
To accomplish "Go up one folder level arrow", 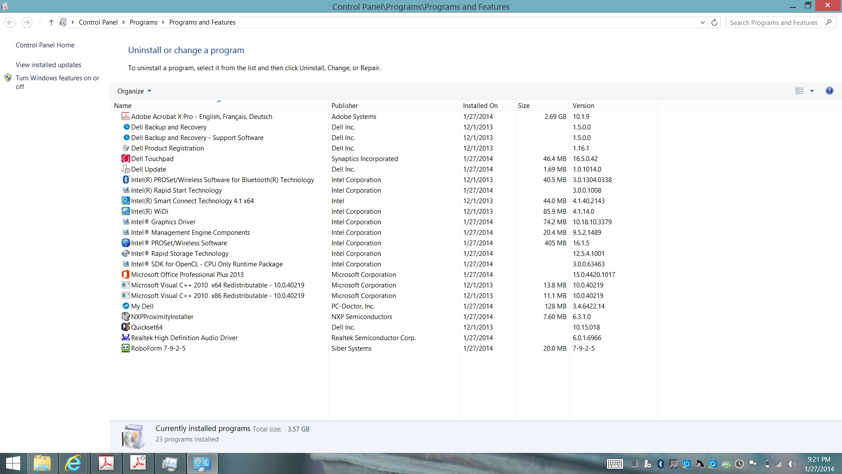I will (x=51, y=22).
